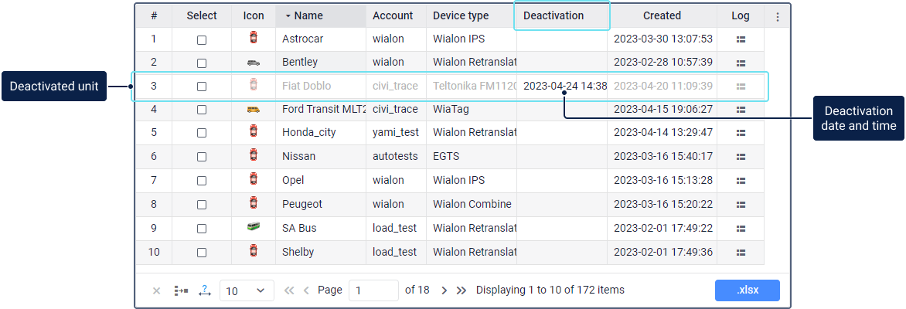Click the auto-fit column width icon
This screenshot has width=906, height=309.
[x=205, y=290]
